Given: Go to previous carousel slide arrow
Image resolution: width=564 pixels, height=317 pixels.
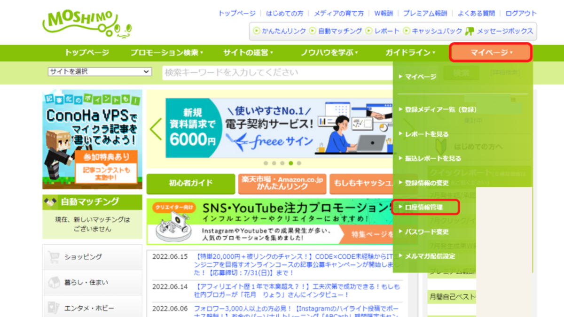Looking at the screenshot, I should coord(156,129).
